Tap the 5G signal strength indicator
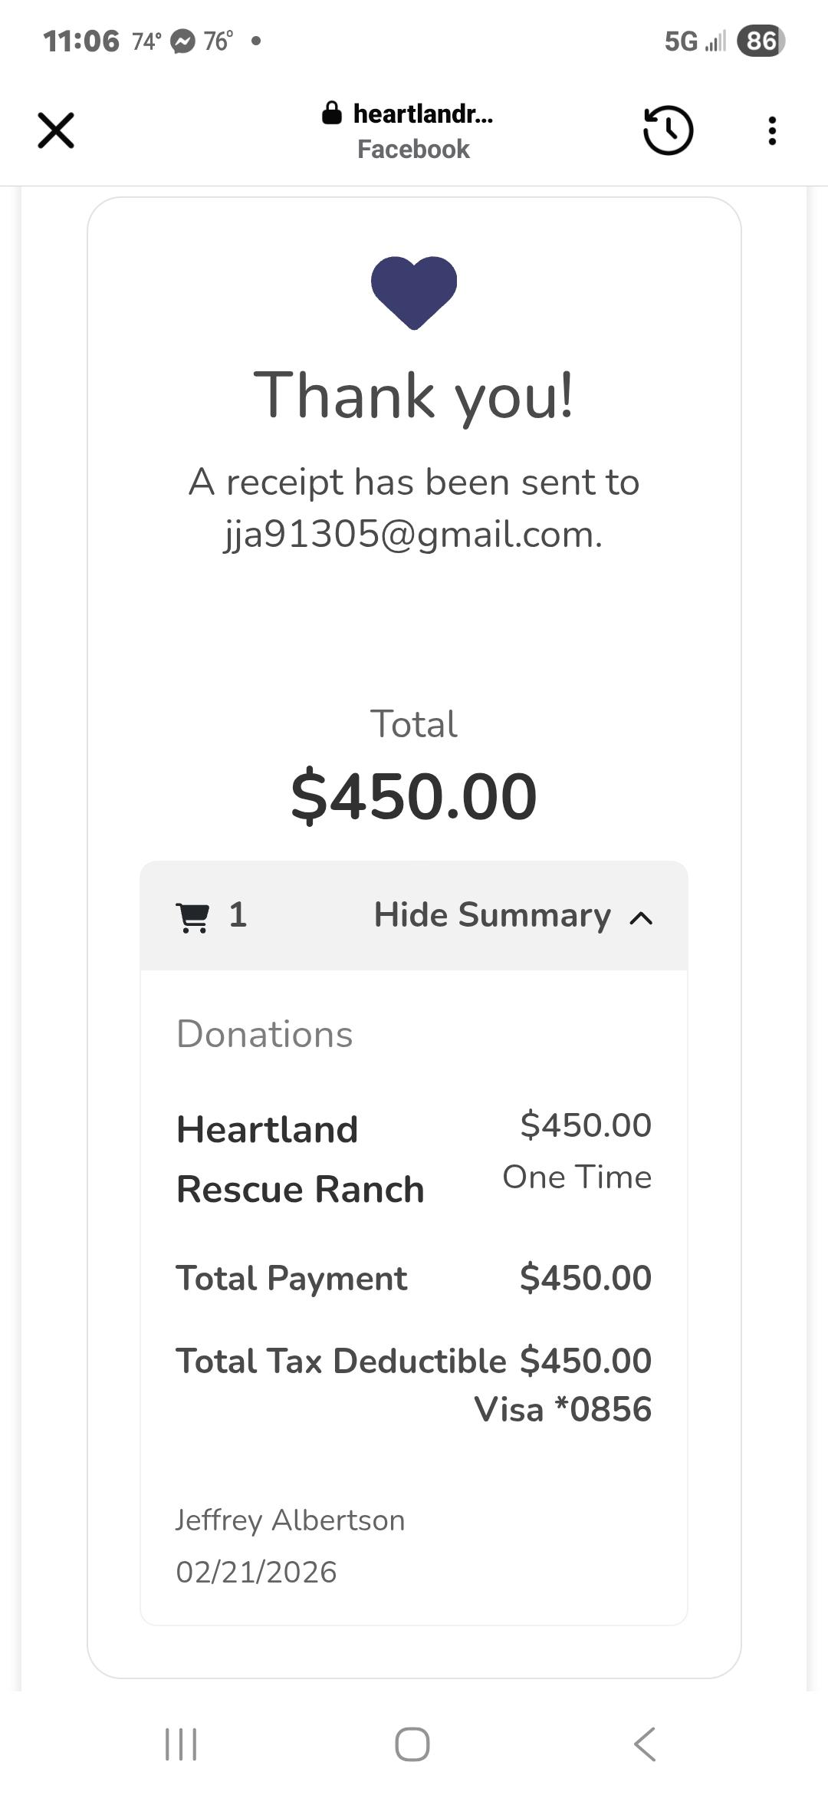This screenshot has height=1795, width=828. [x=695, y=41]
